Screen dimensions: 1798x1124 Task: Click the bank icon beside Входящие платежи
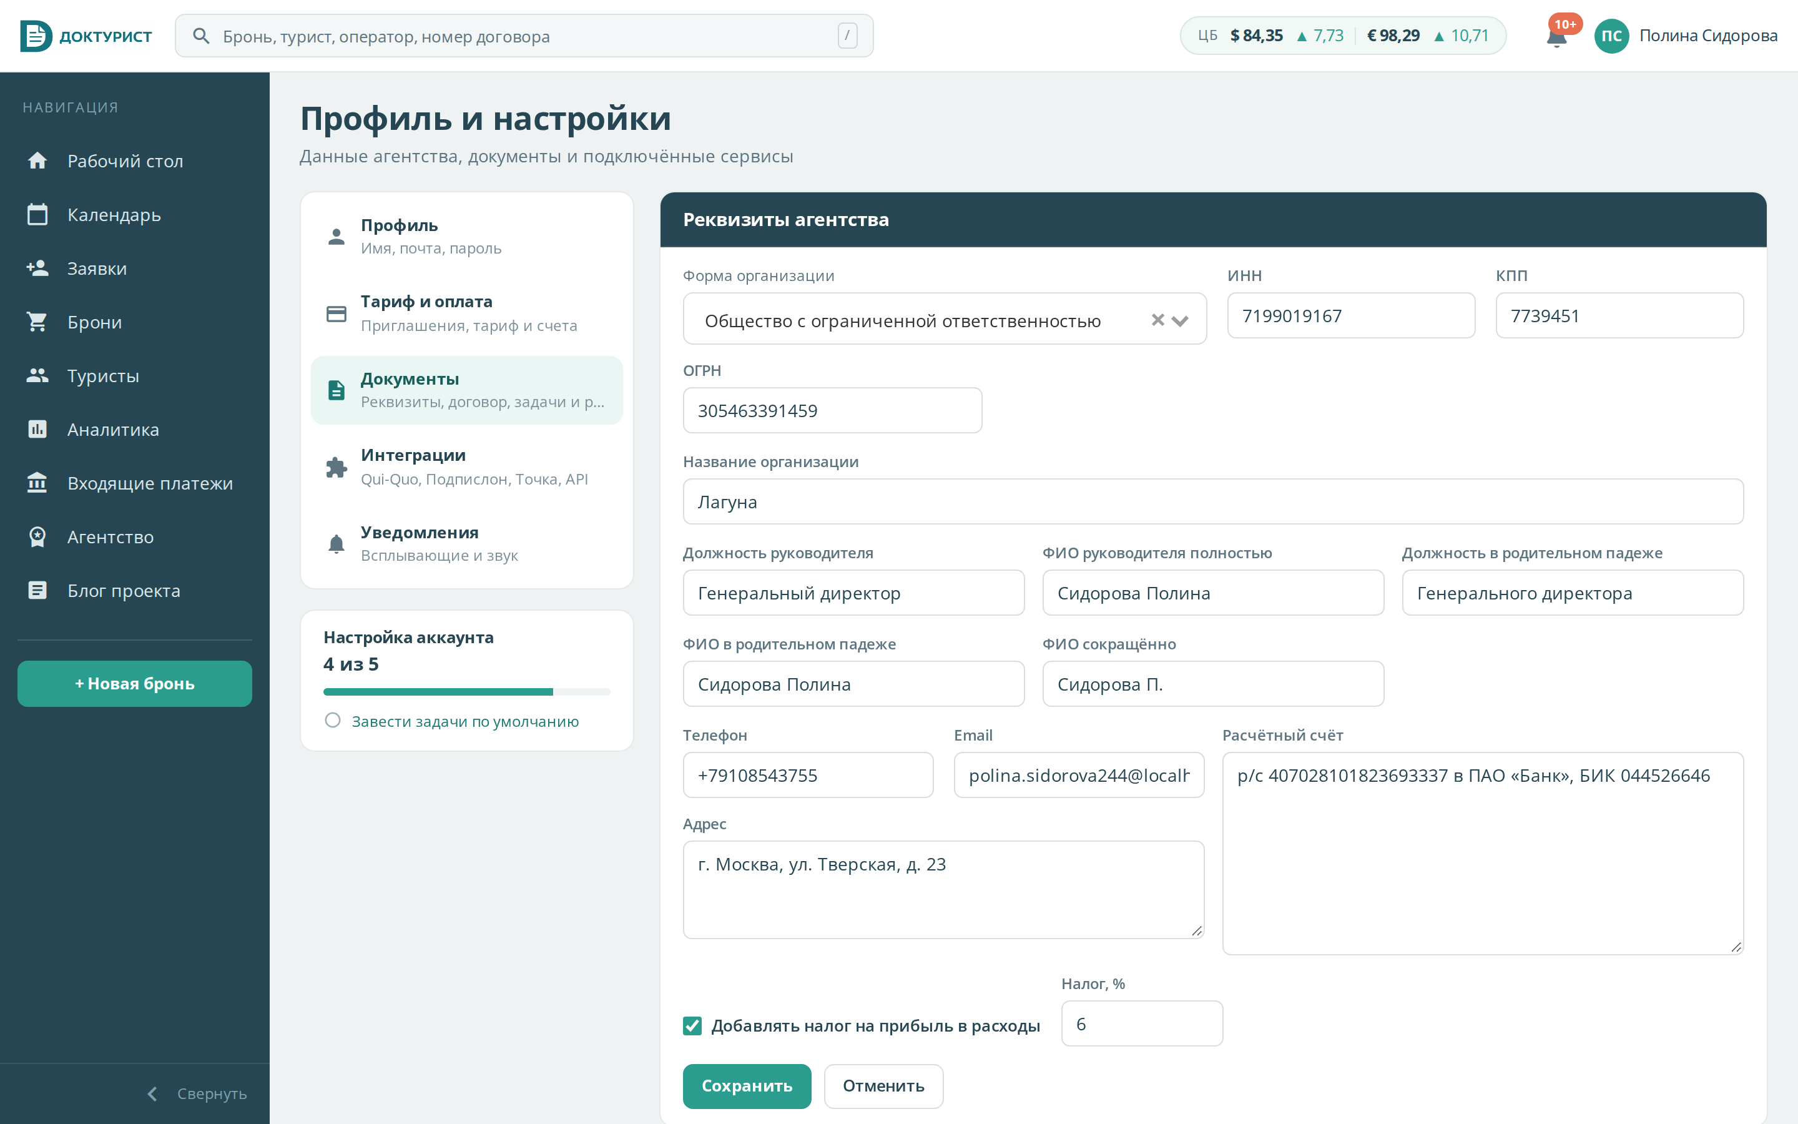click(x=37, y=483)
